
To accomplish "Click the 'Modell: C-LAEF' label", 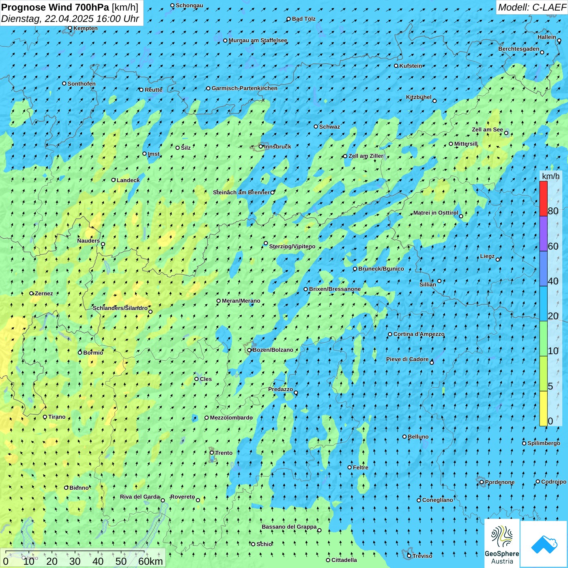I will 532,7.
